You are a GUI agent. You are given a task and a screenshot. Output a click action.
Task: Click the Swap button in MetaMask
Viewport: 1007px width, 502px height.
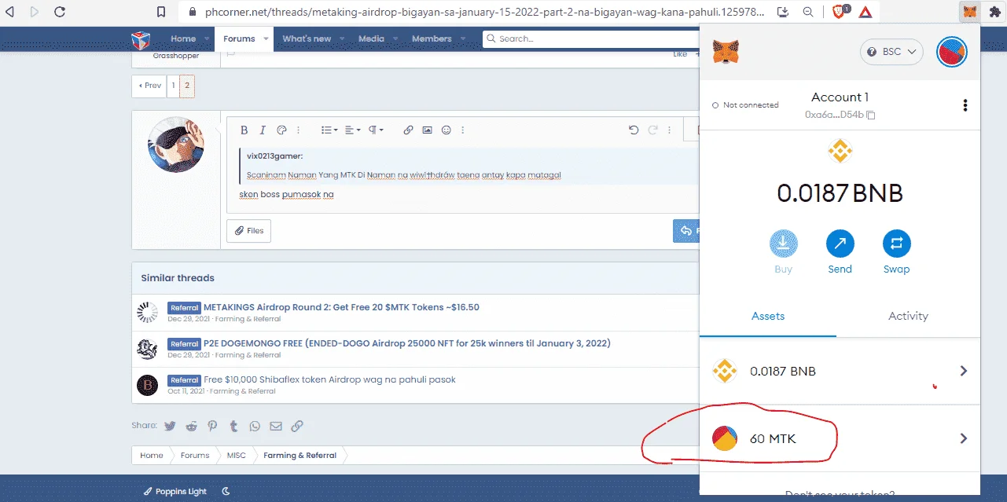[896, 253]
